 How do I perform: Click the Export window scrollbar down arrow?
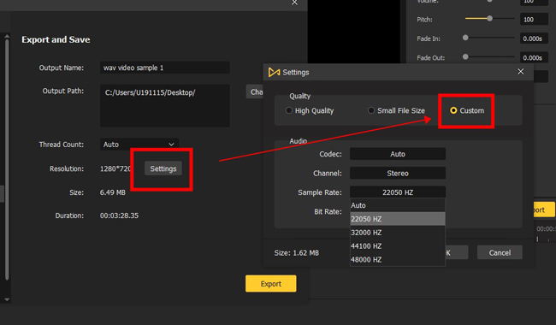click(x=7, y=299)
